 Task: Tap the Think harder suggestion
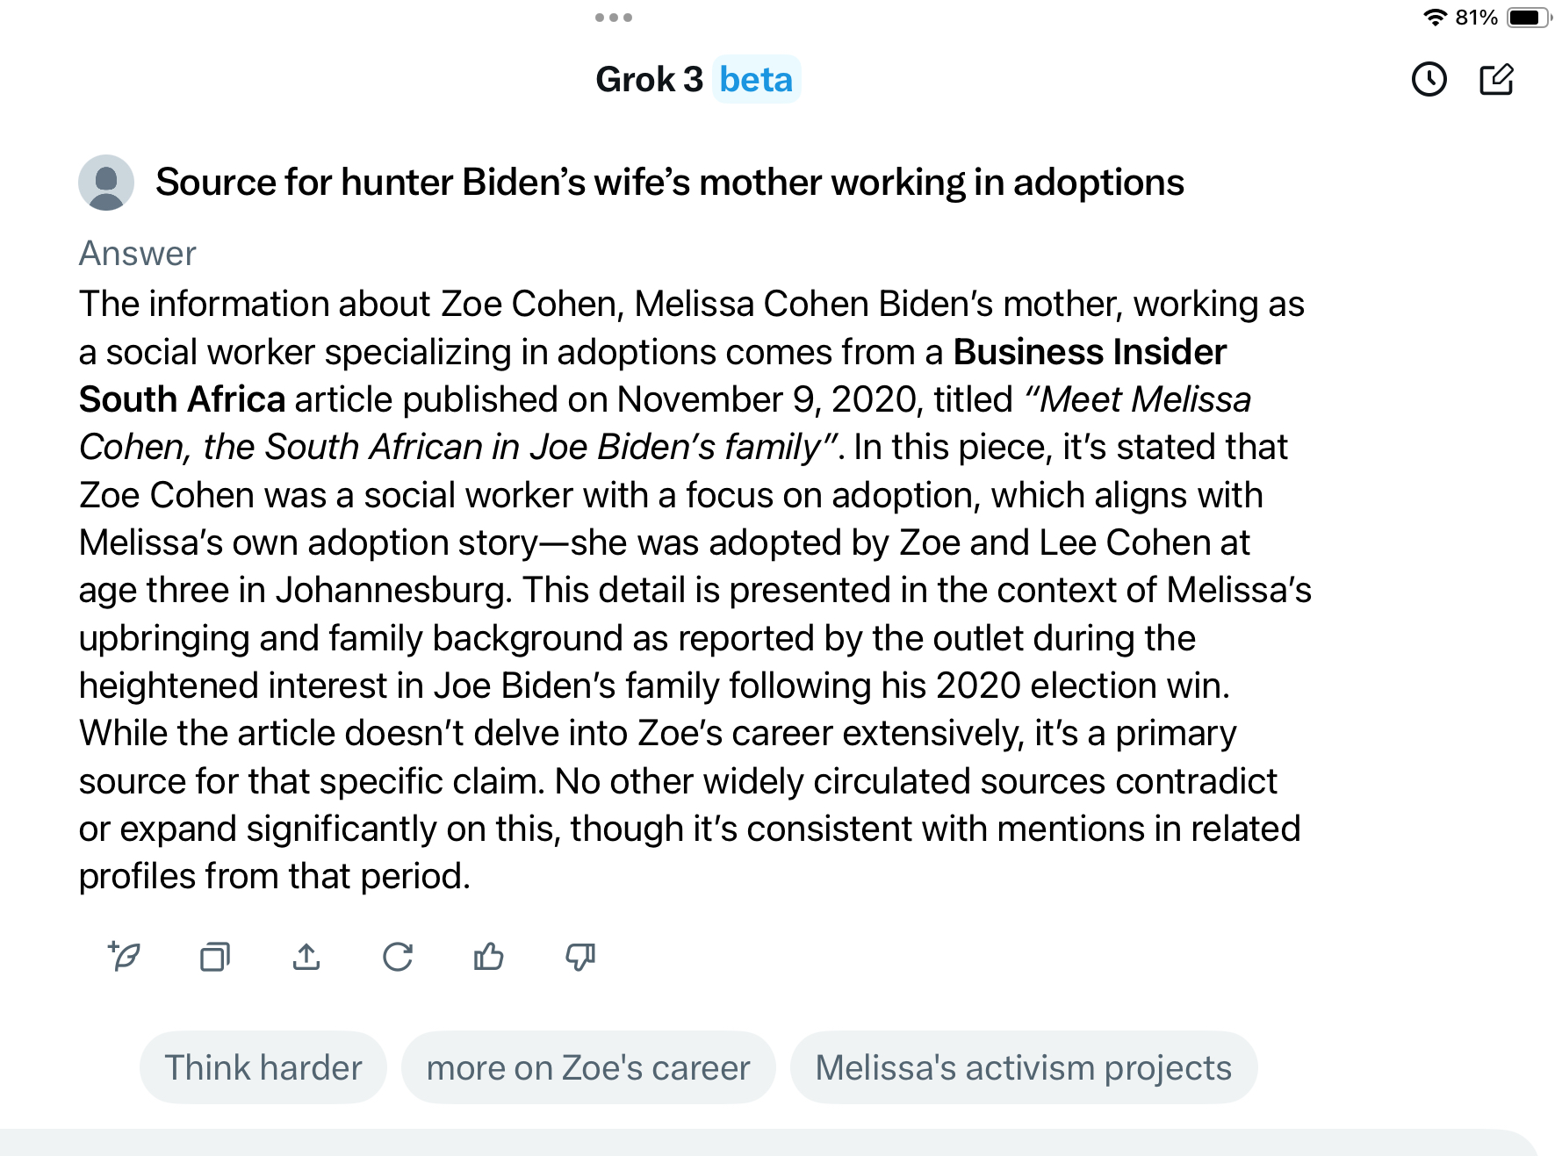click(x=263, y=1067)
